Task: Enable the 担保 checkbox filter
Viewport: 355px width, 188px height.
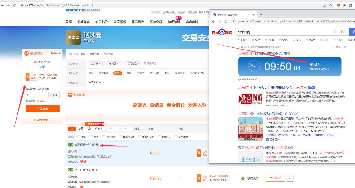Action: (91, 137)
